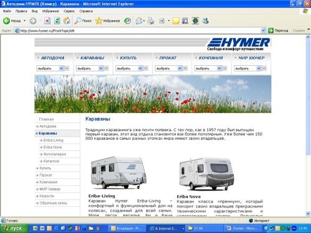Open Компания in the sidebar

coord(48,182)
